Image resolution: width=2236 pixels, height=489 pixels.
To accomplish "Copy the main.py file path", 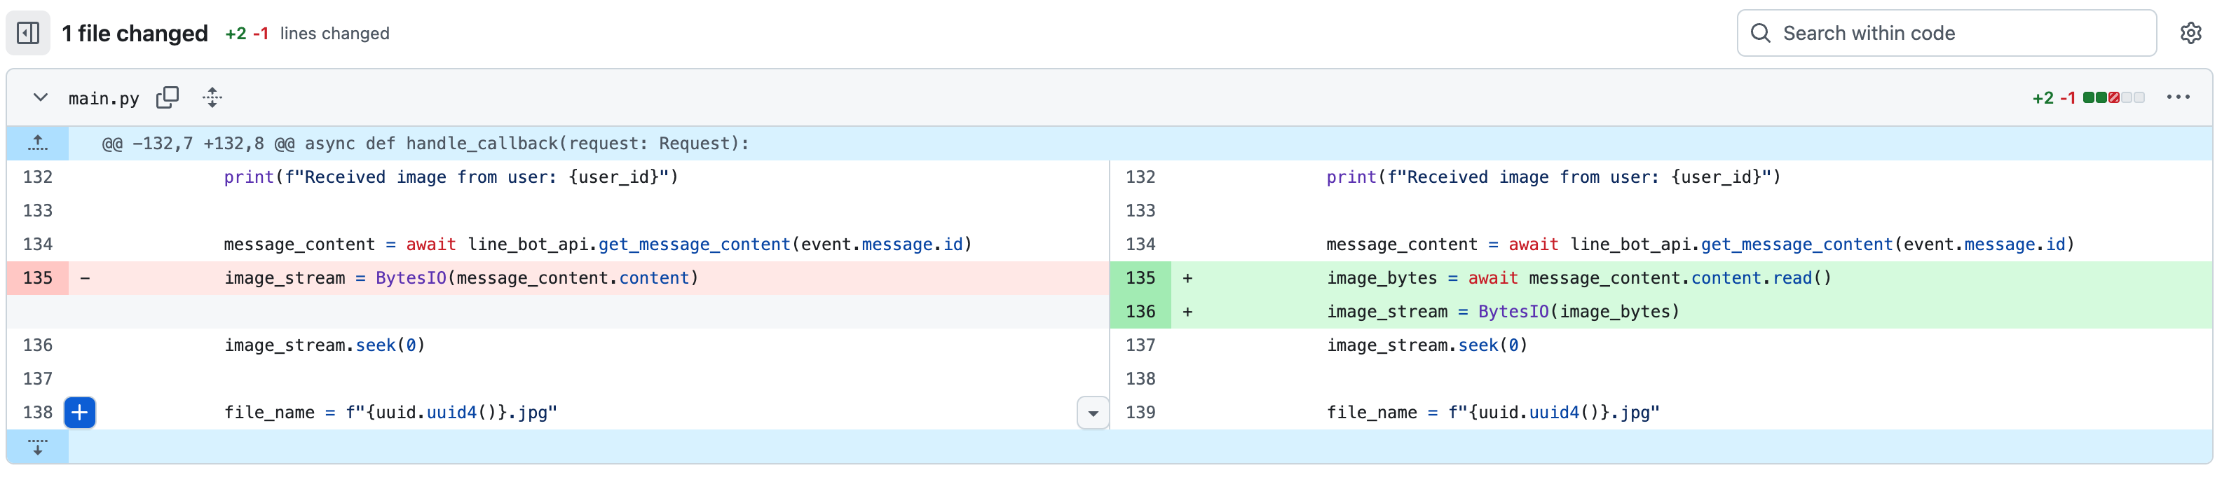I will (x=168, y=97).
